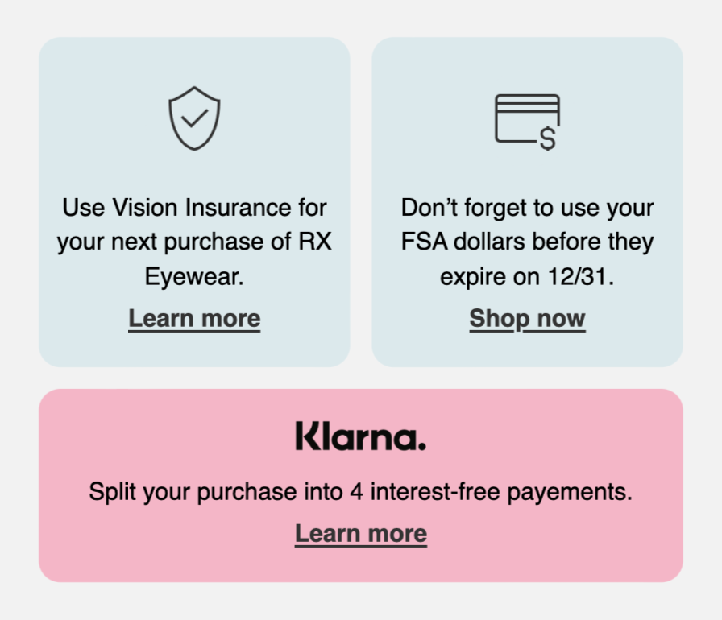Click the 12/31 expiration date text

[x=580, y=277]
